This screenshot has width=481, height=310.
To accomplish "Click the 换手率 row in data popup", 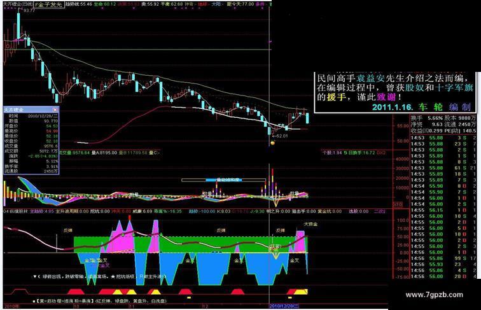I will coord(31,166).
